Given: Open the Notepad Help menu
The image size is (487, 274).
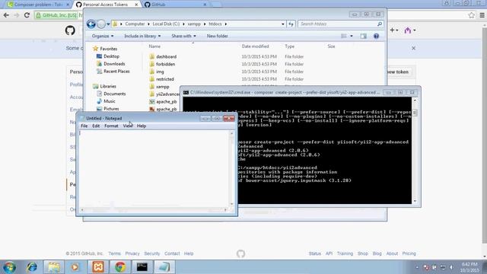Looking at the screenshot, I should [x=142, y=126].
